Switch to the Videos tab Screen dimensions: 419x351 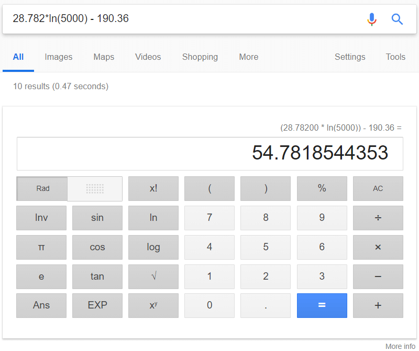(148, 57)
